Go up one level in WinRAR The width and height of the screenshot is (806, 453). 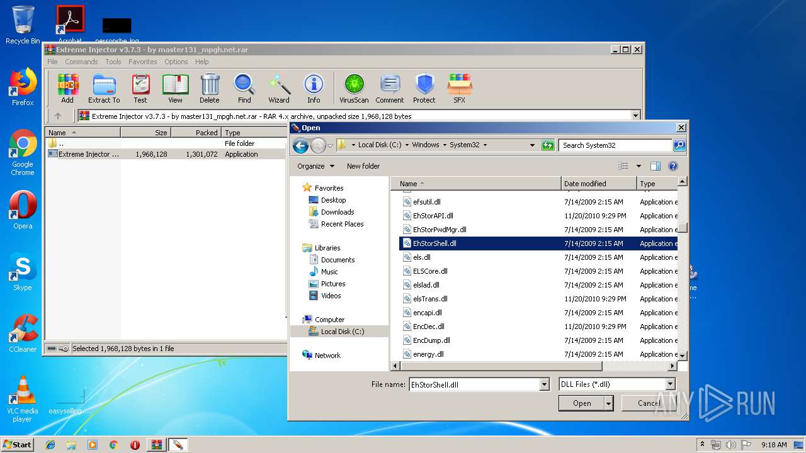click(x=58, y=116)
